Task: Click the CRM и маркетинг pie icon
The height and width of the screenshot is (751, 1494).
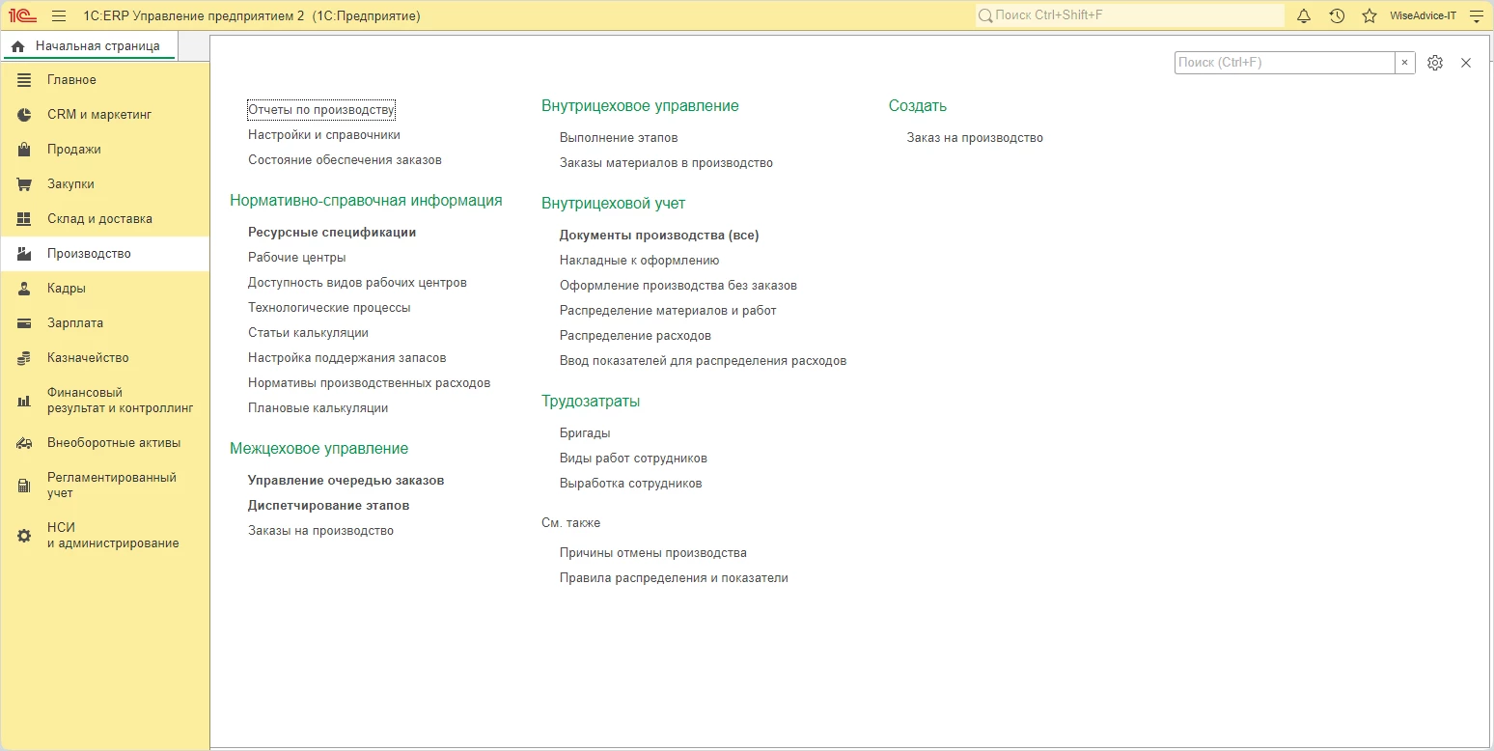Action: tap(24, 115)
